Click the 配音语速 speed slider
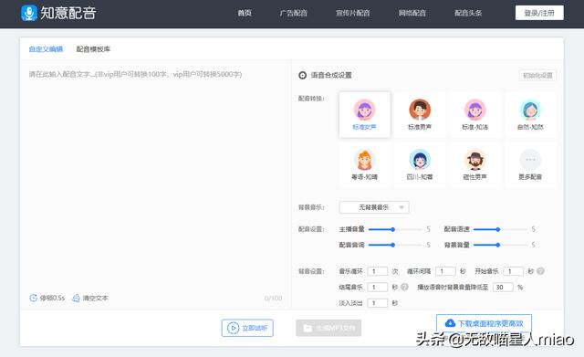The width and height of the screenshot is (584, 357). point(500,229)
